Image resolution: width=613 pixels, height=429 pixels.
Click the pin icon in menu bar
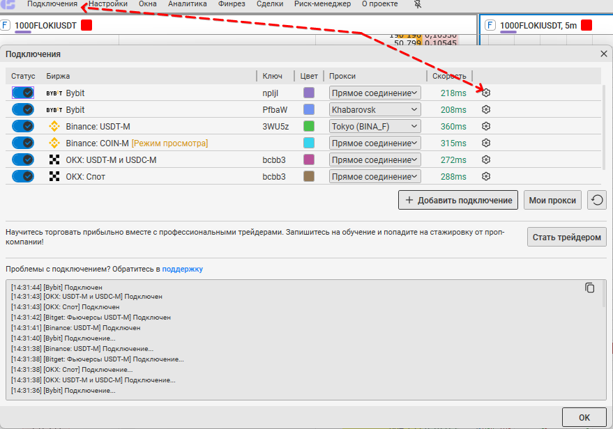coord(418,4)
